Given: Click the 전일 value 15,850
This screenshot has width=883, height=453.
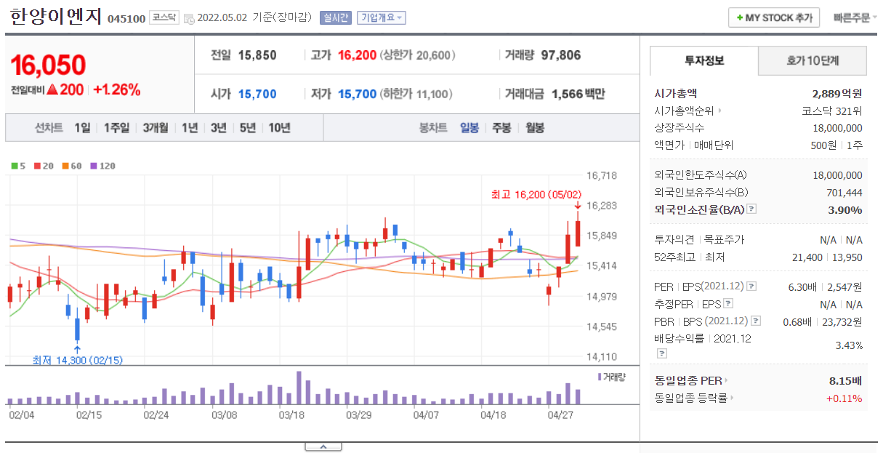Looking at the screenshot, I should (x=257, y=55).
